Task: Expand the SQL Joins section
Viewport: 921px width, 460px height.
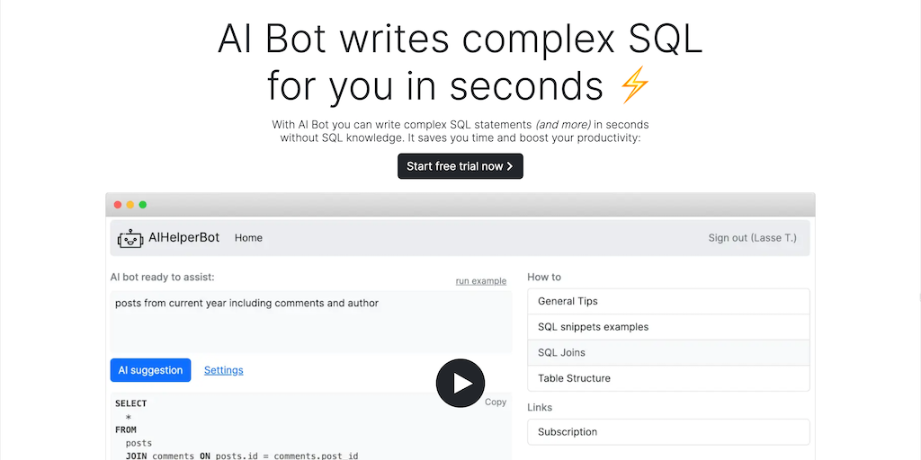Action: [668, 353]
